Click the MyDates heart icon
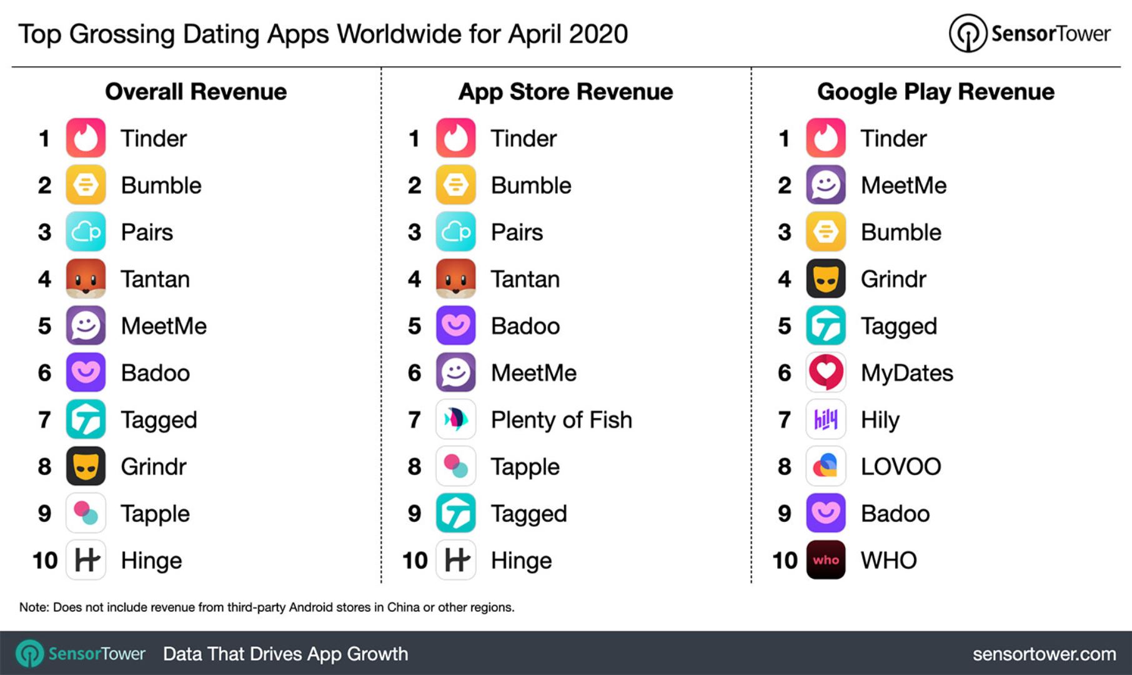The image size is (1132, 675). coord(826,372)
